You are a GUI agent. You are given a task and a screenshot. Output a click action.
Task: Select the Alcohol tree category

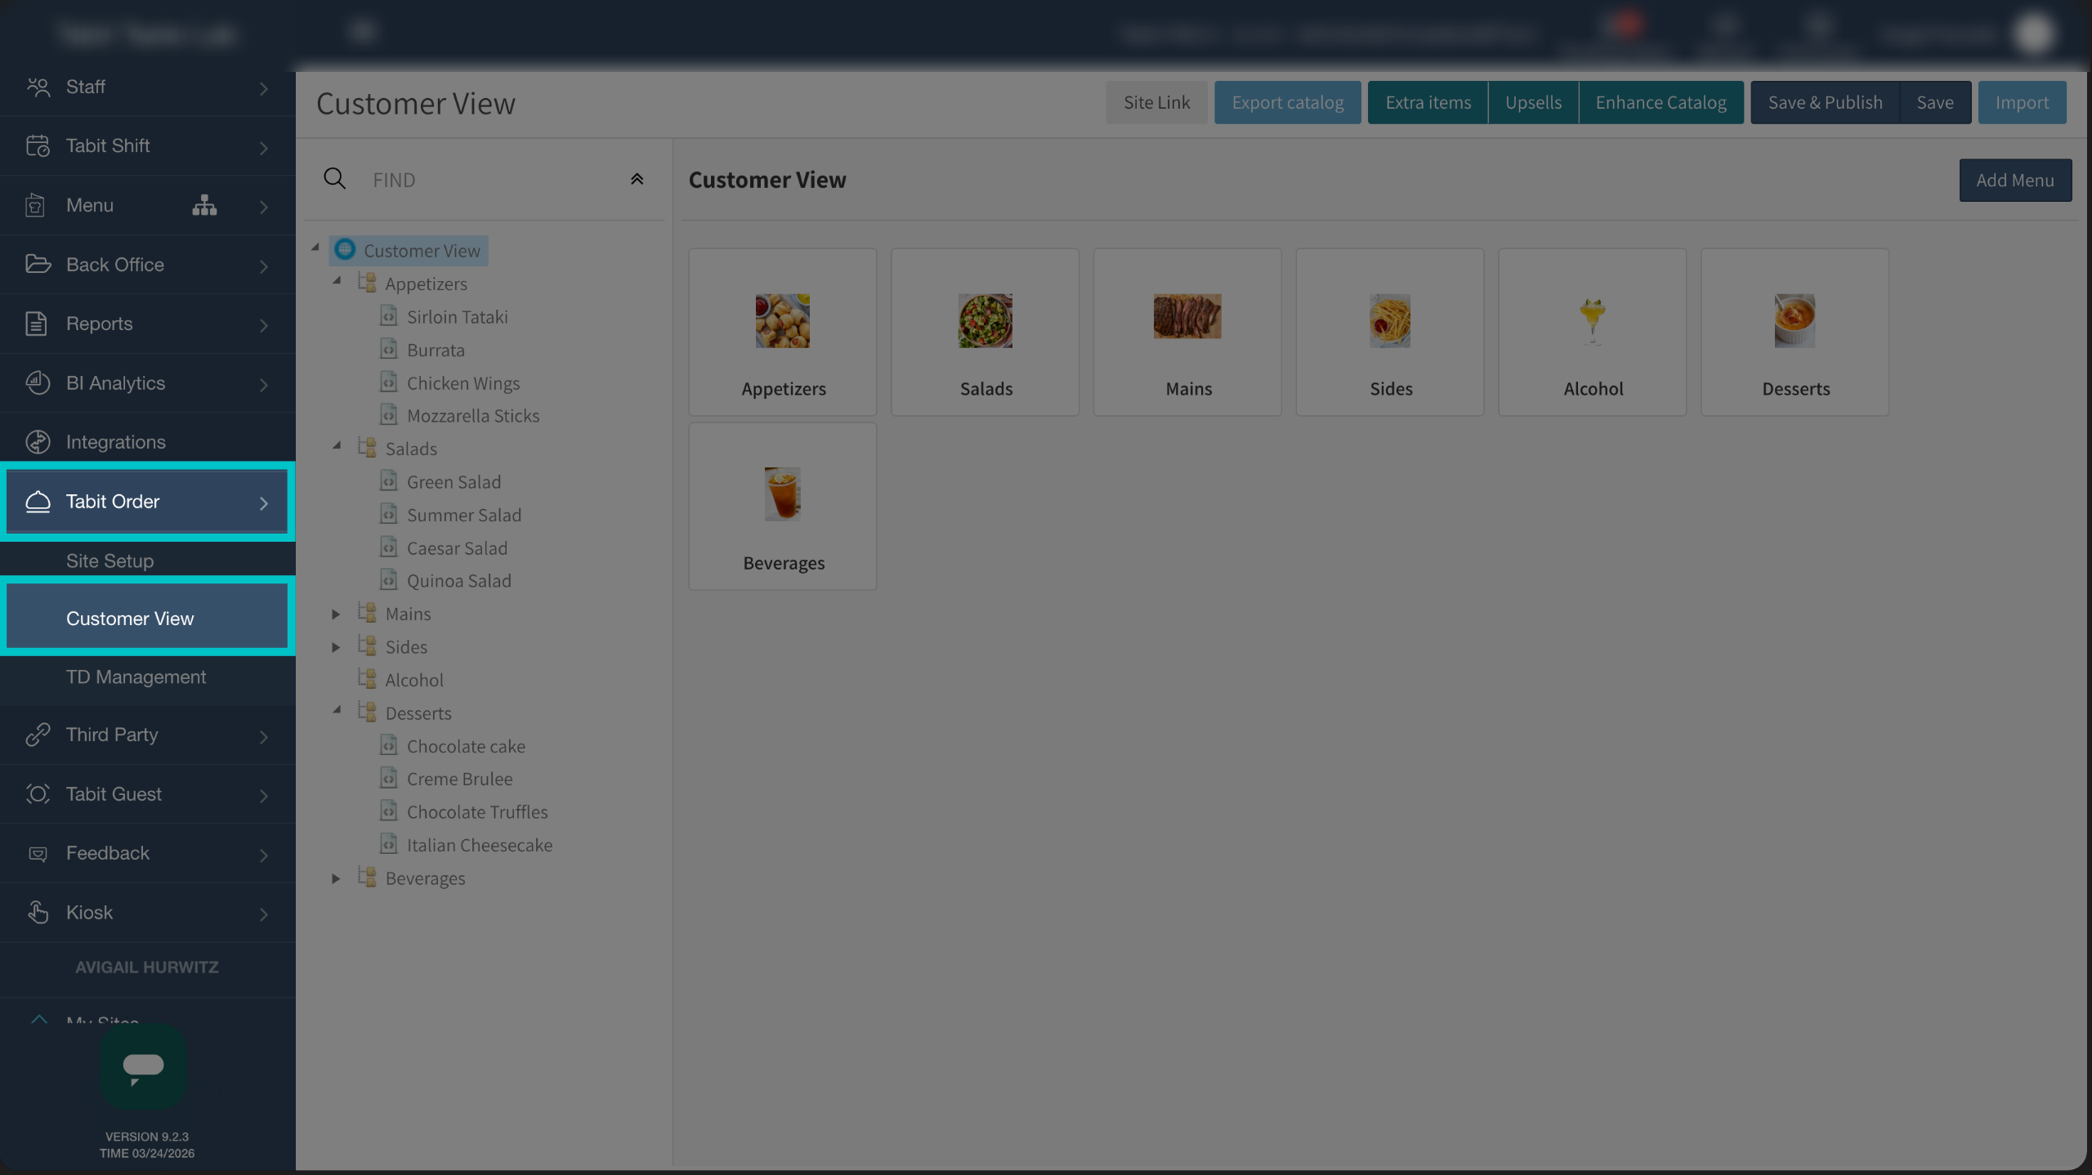tap(413, 680)
